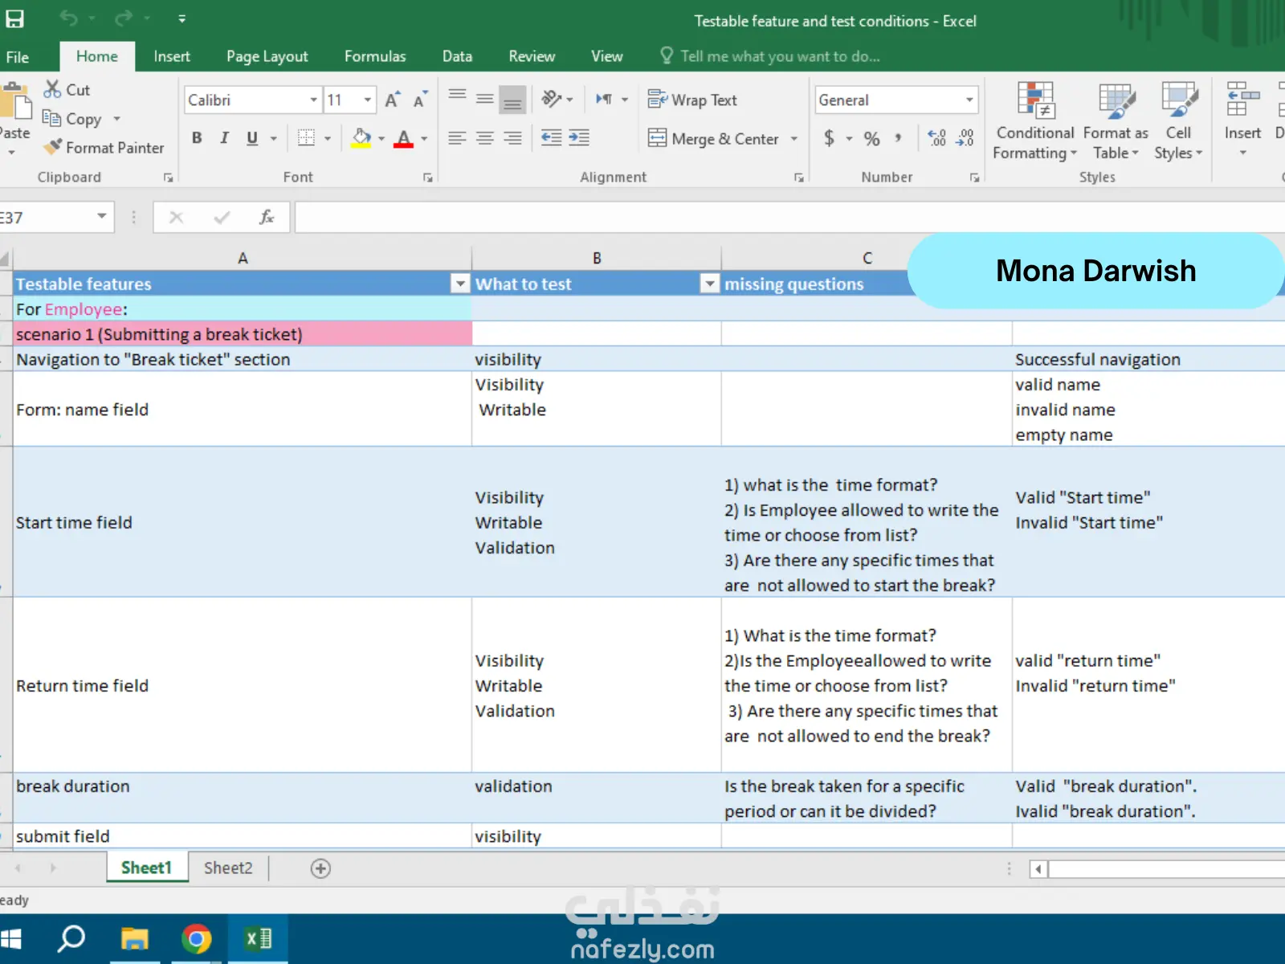
Task: Click the Increase Font Size icon
Action: [392, 100]
